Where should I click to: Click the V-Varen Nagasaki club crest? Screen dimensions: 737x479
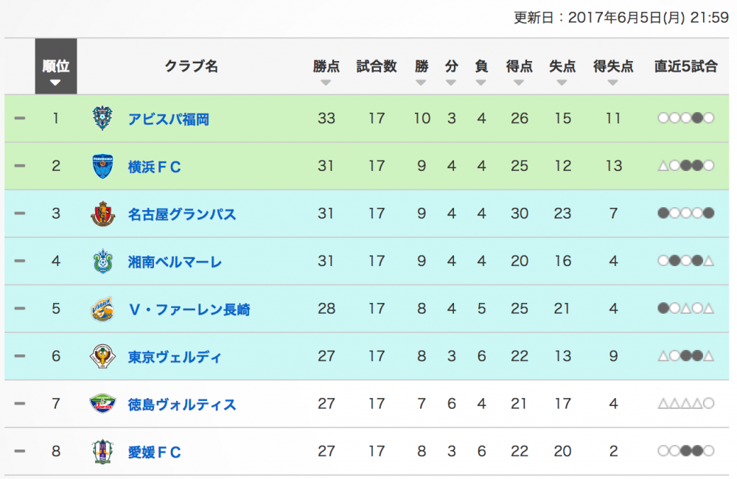[x=102, y=309]
